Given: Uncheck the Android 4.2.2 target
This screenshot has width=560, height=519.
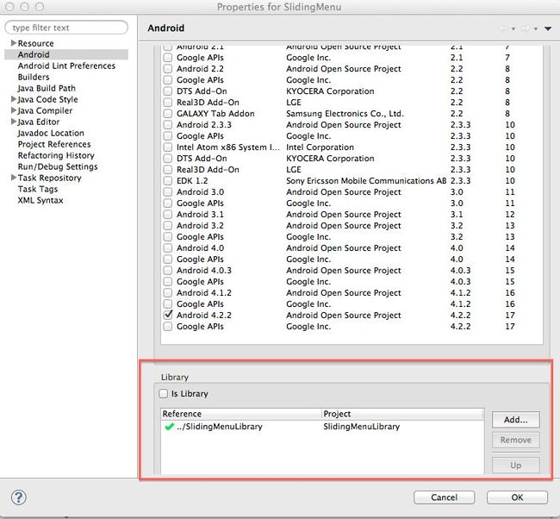Looking at the screenshot, I should tap(167, 315).
